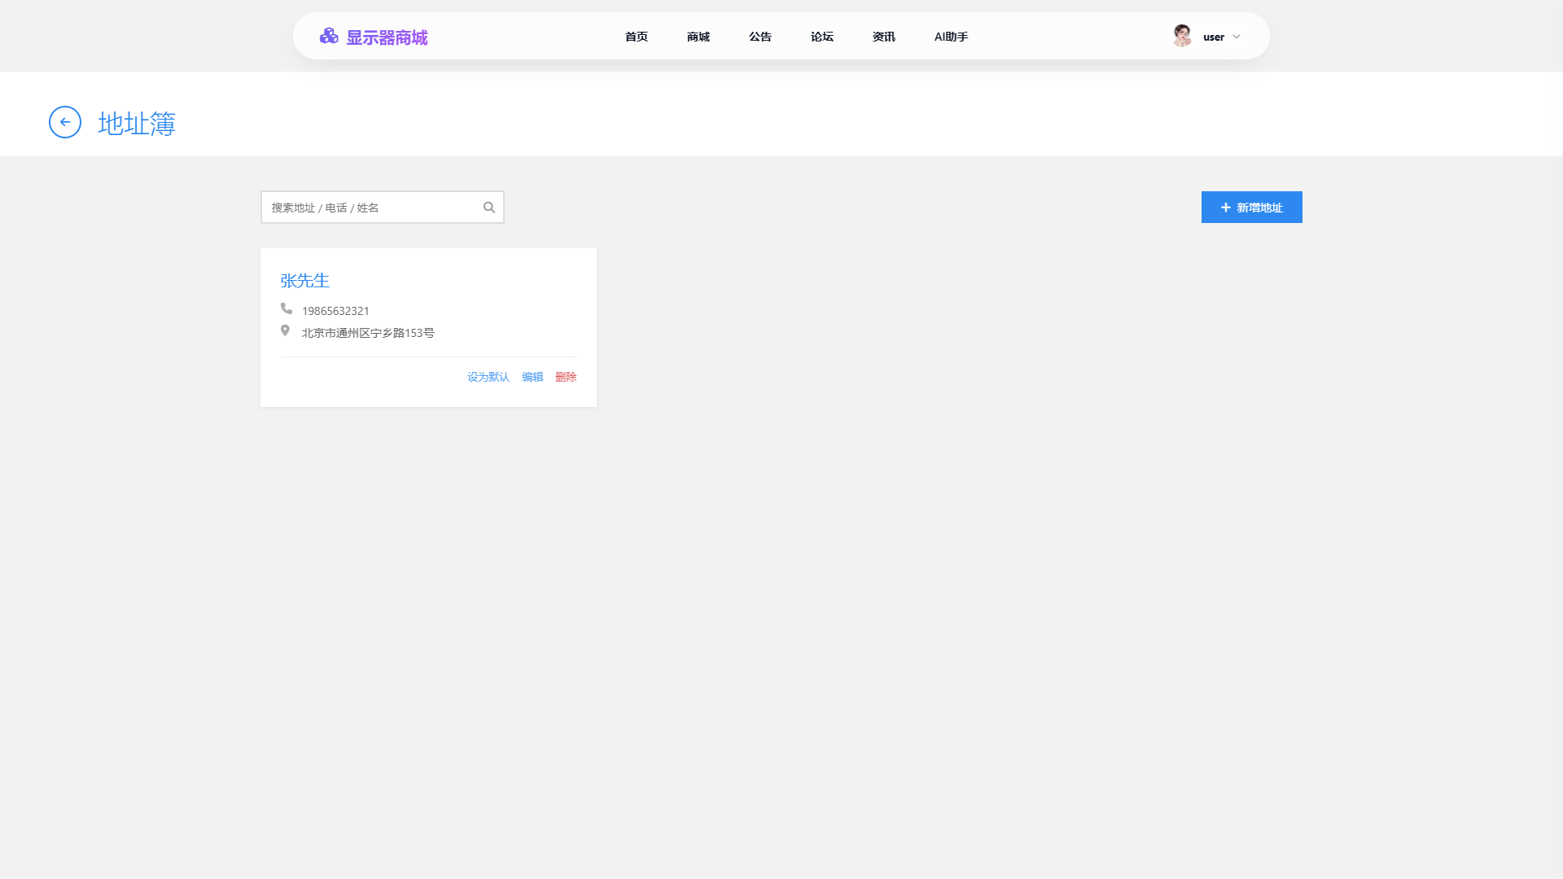Image resolution: width=1563 pixels, height=879 pixels.
Task: Click the phone number 19865632321
Action: (335, 311)
